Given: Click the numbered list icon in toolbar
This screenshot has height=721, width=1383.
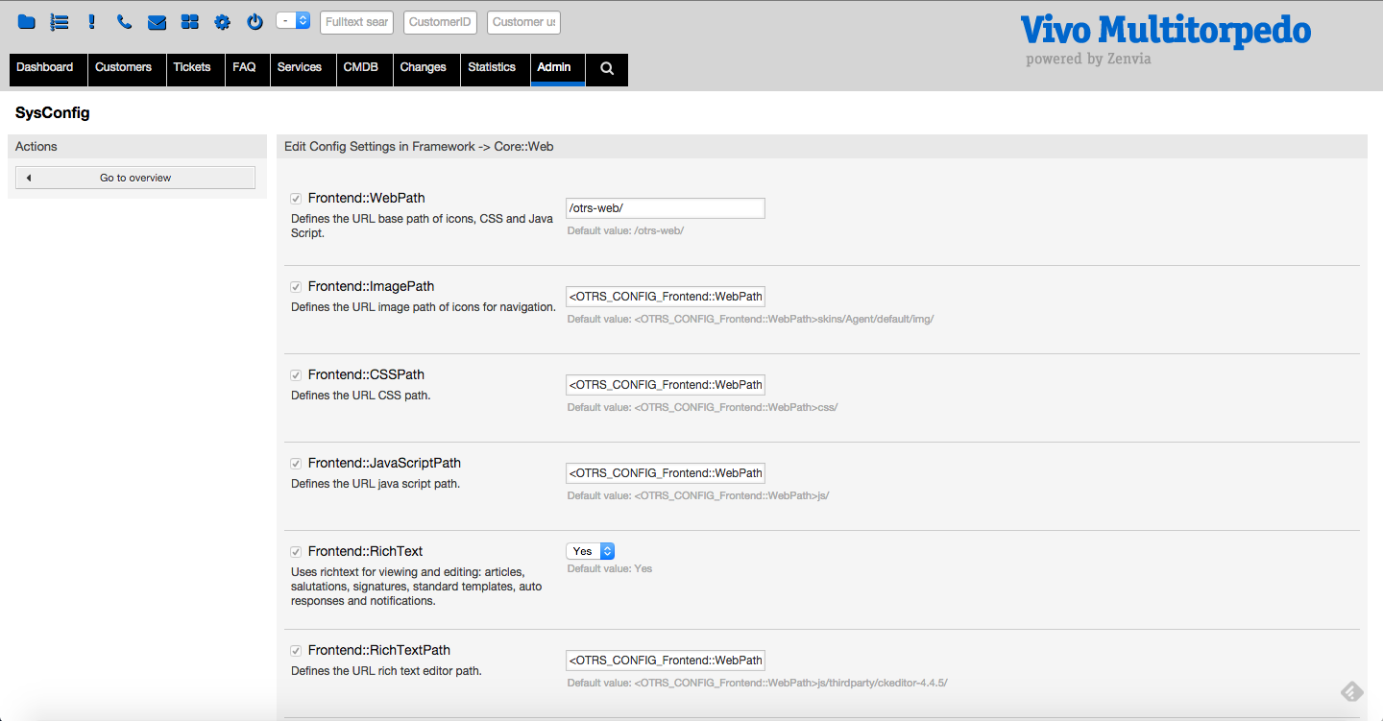Looking at the screenshot, I should pyautogui.click(x=60, y=22).
